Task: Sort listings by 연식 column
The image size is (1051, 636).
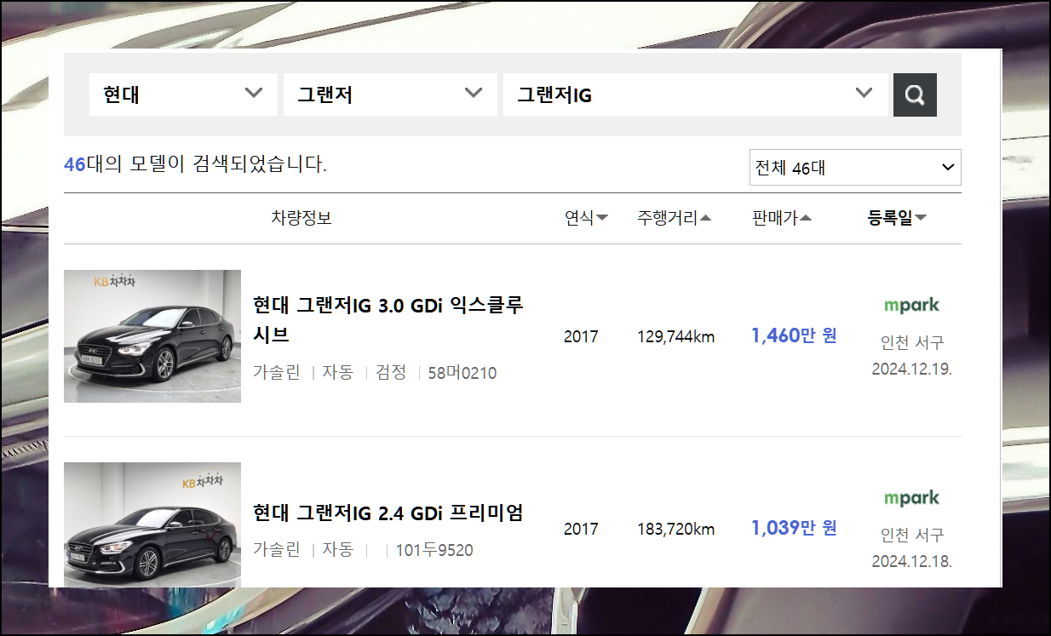Action: (586, 218)
